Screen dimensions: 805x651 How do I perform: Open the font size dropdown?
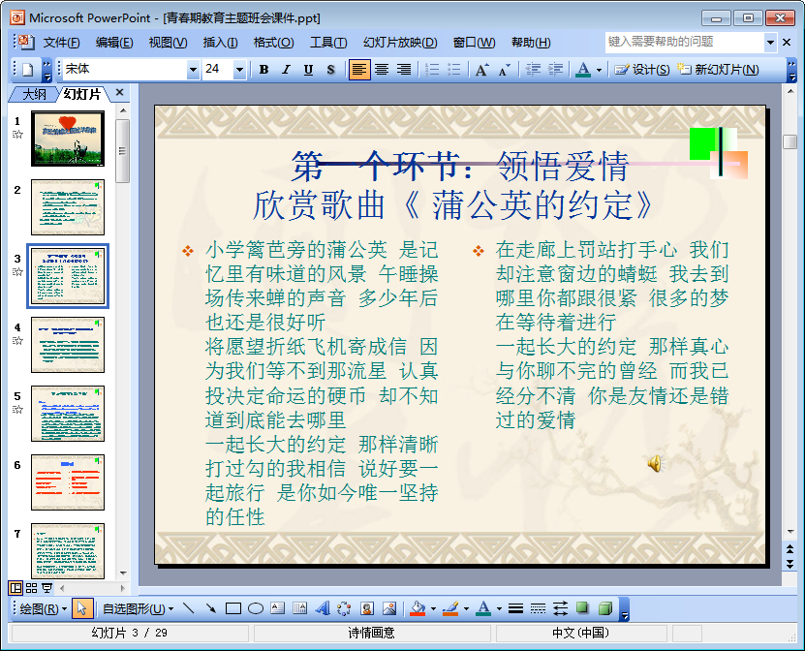pos(239,70)
